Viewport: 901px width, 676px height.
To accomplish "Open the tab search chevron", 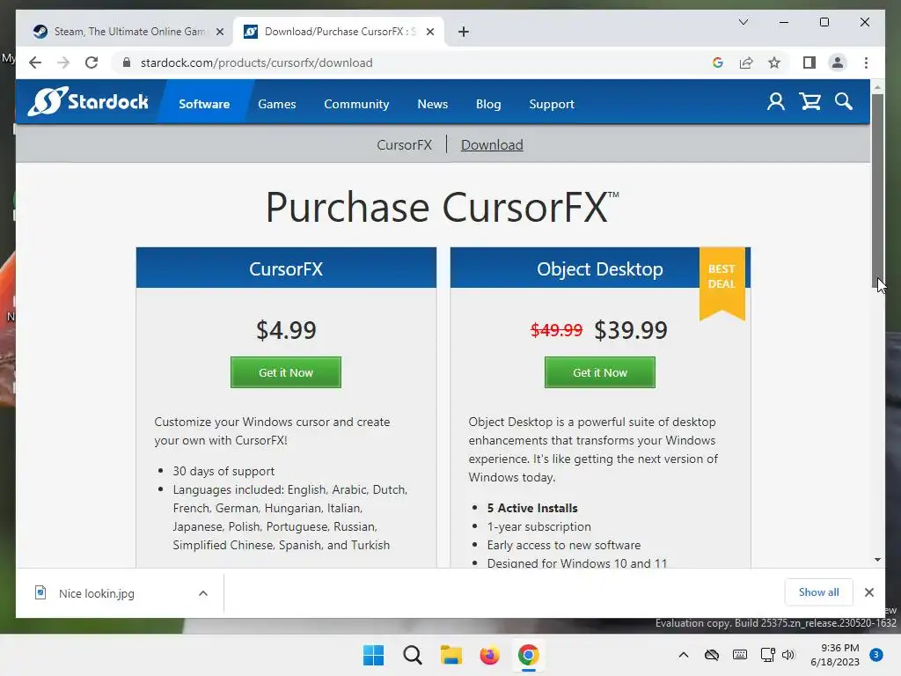I will (743, 22).
